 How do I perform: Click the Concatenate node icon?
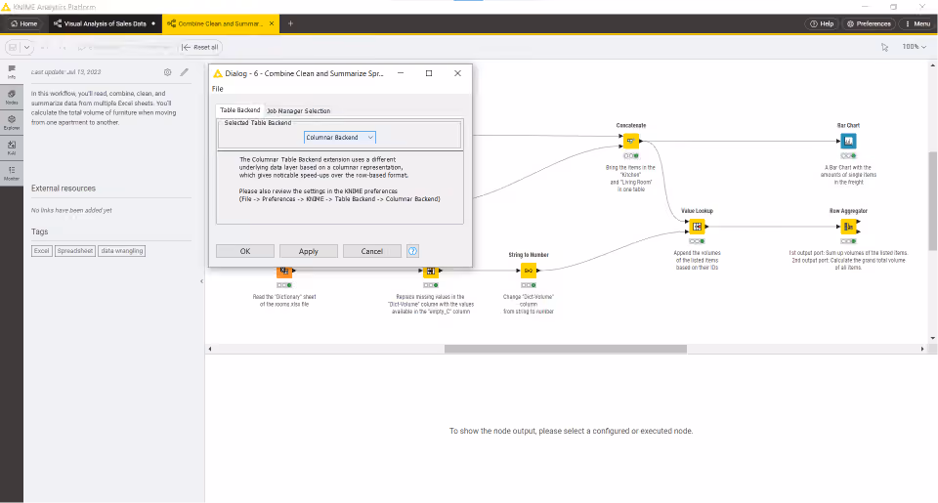click(x=630, y=142)
